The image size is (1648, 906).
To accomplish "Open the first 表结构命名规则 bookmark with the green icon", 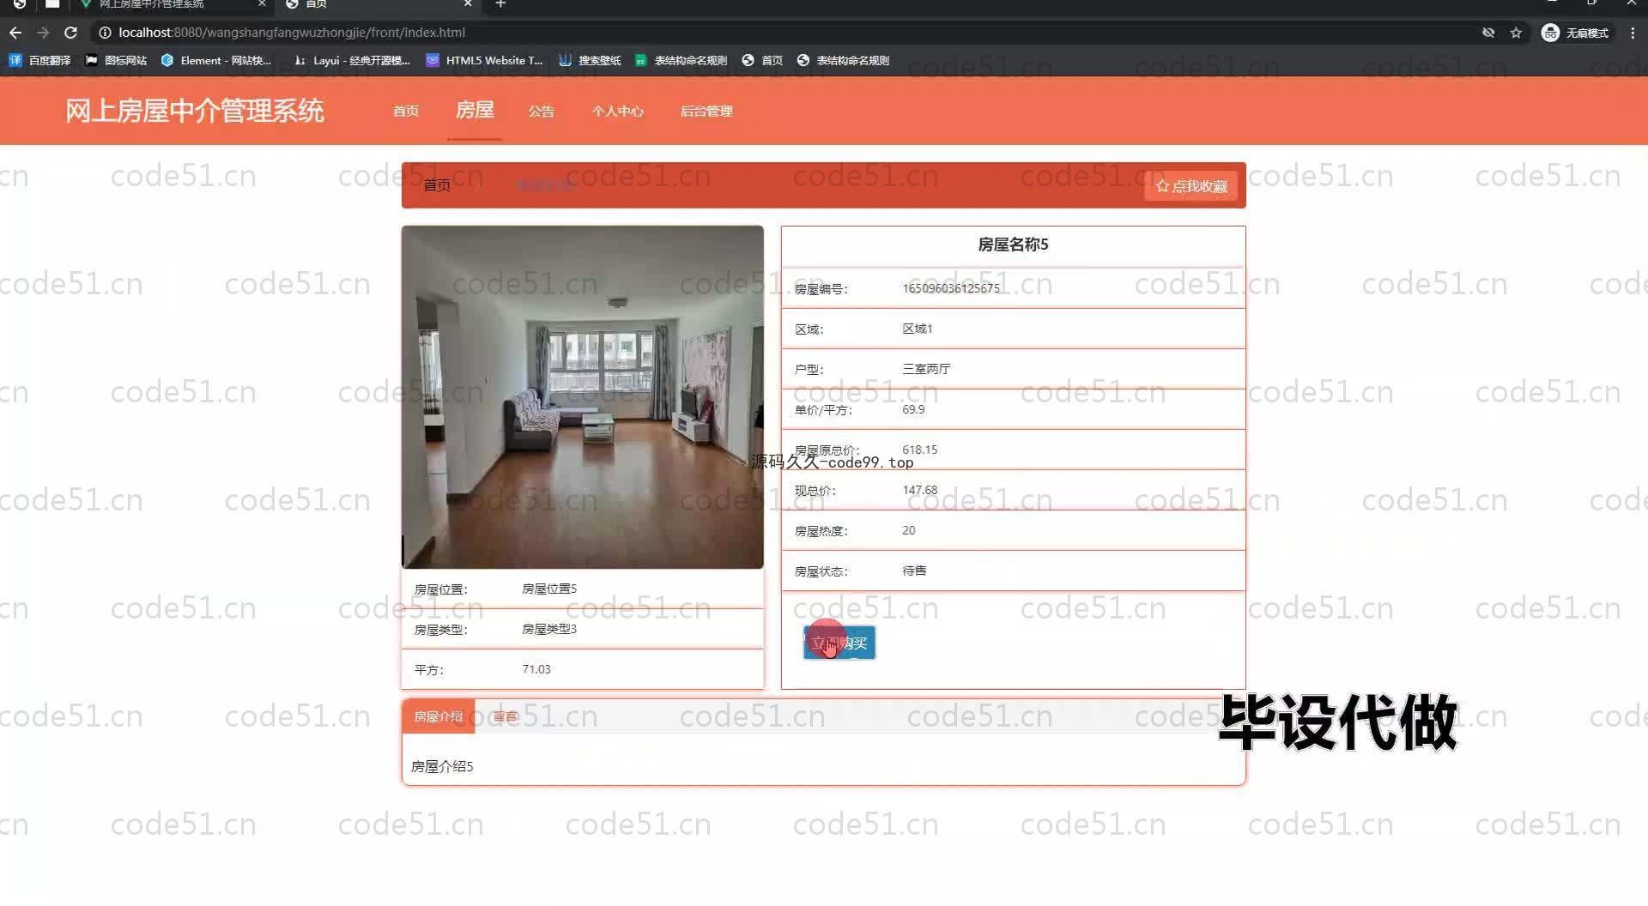I will coord(681,60).
